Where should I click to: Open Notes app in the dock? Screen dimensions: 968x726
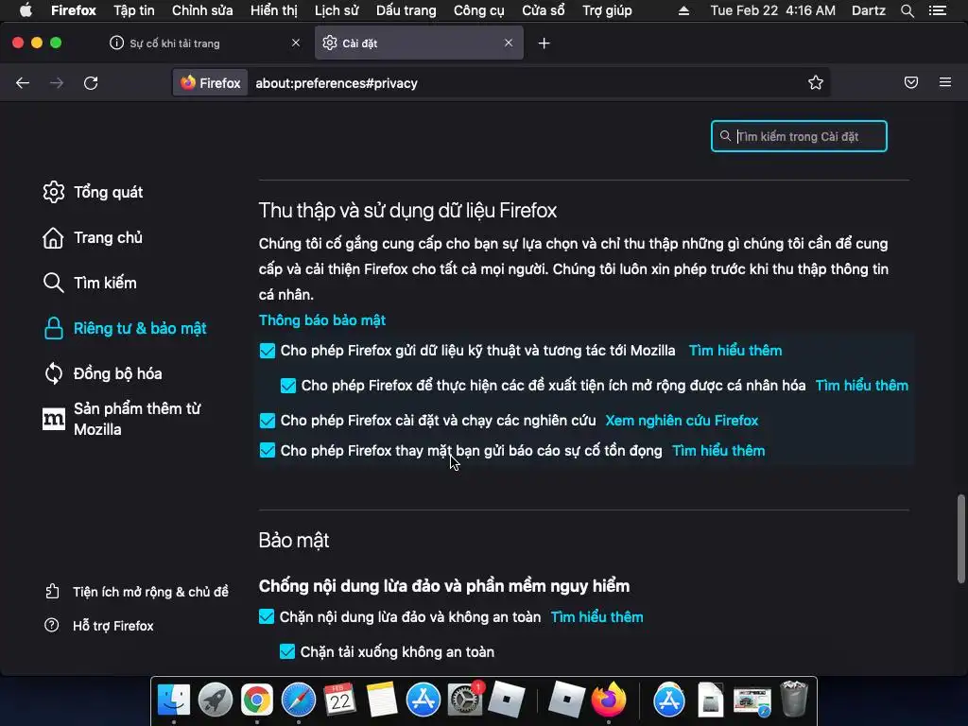(x=382, y=700)
